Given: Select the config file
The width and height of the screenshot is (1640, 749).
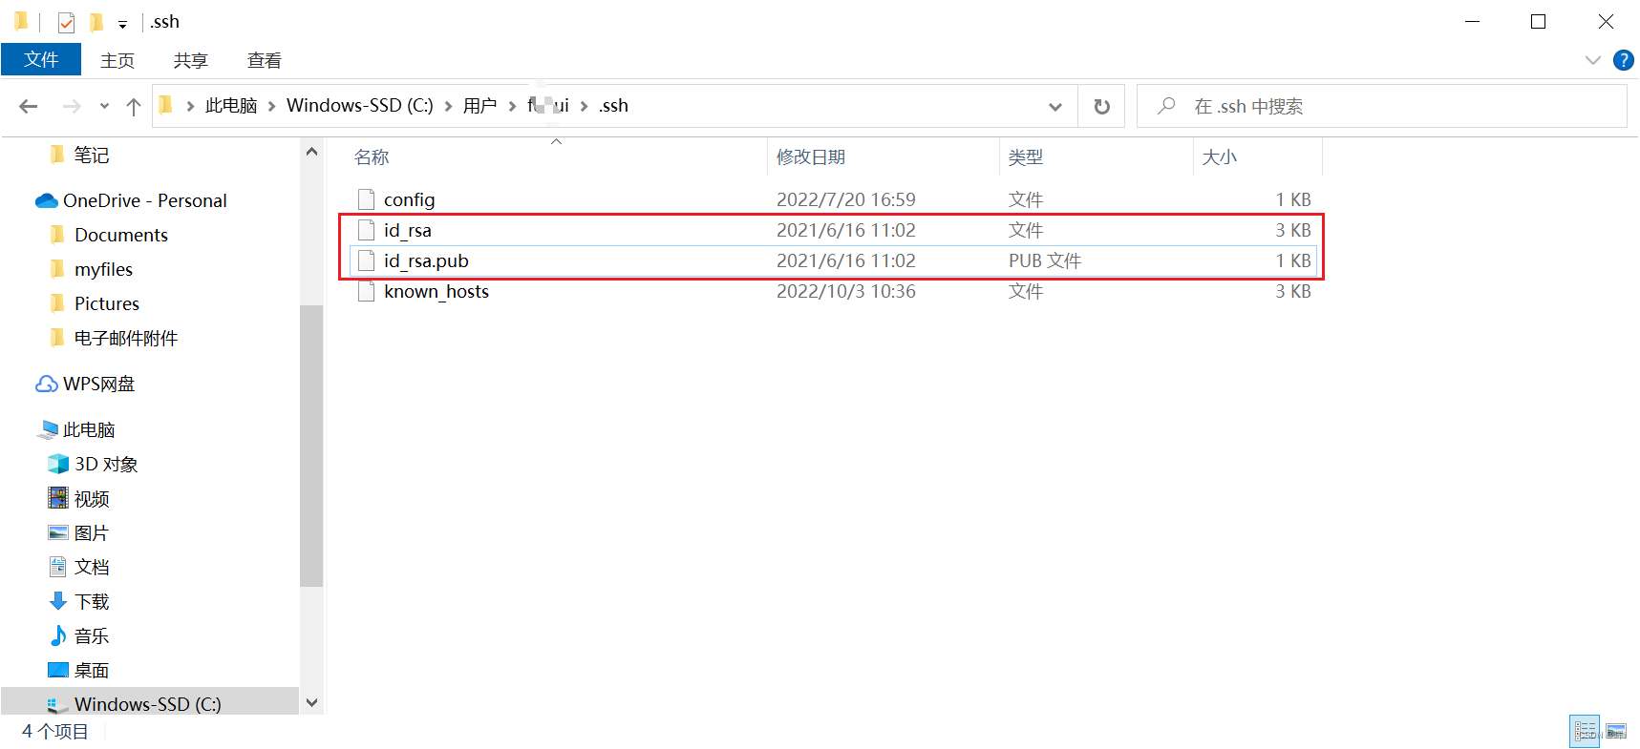Looking at the screenshot, I should [x=831, y=199].
